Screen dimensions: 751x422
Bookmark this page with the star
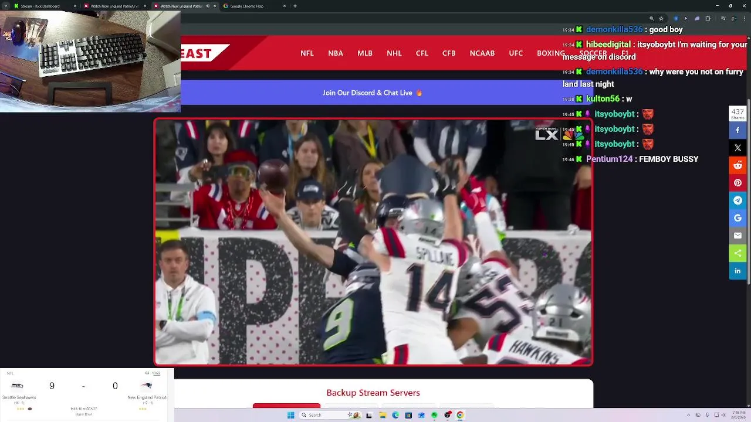[x=661, y=18]
